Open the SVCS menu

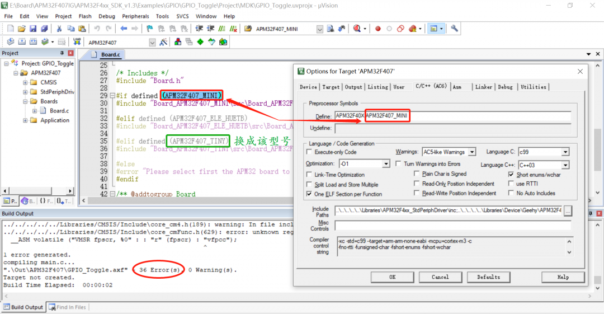point(182,16)
